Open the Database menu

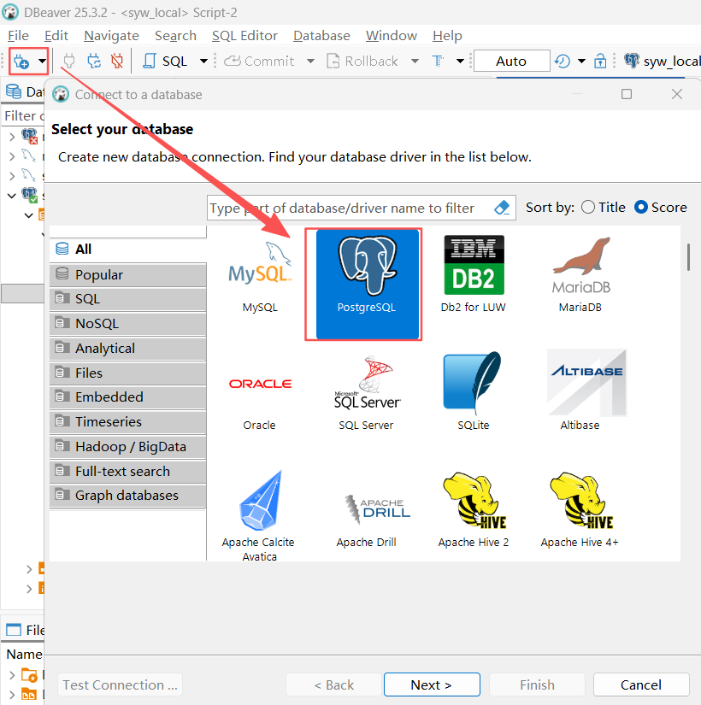(x=321, y=36)
